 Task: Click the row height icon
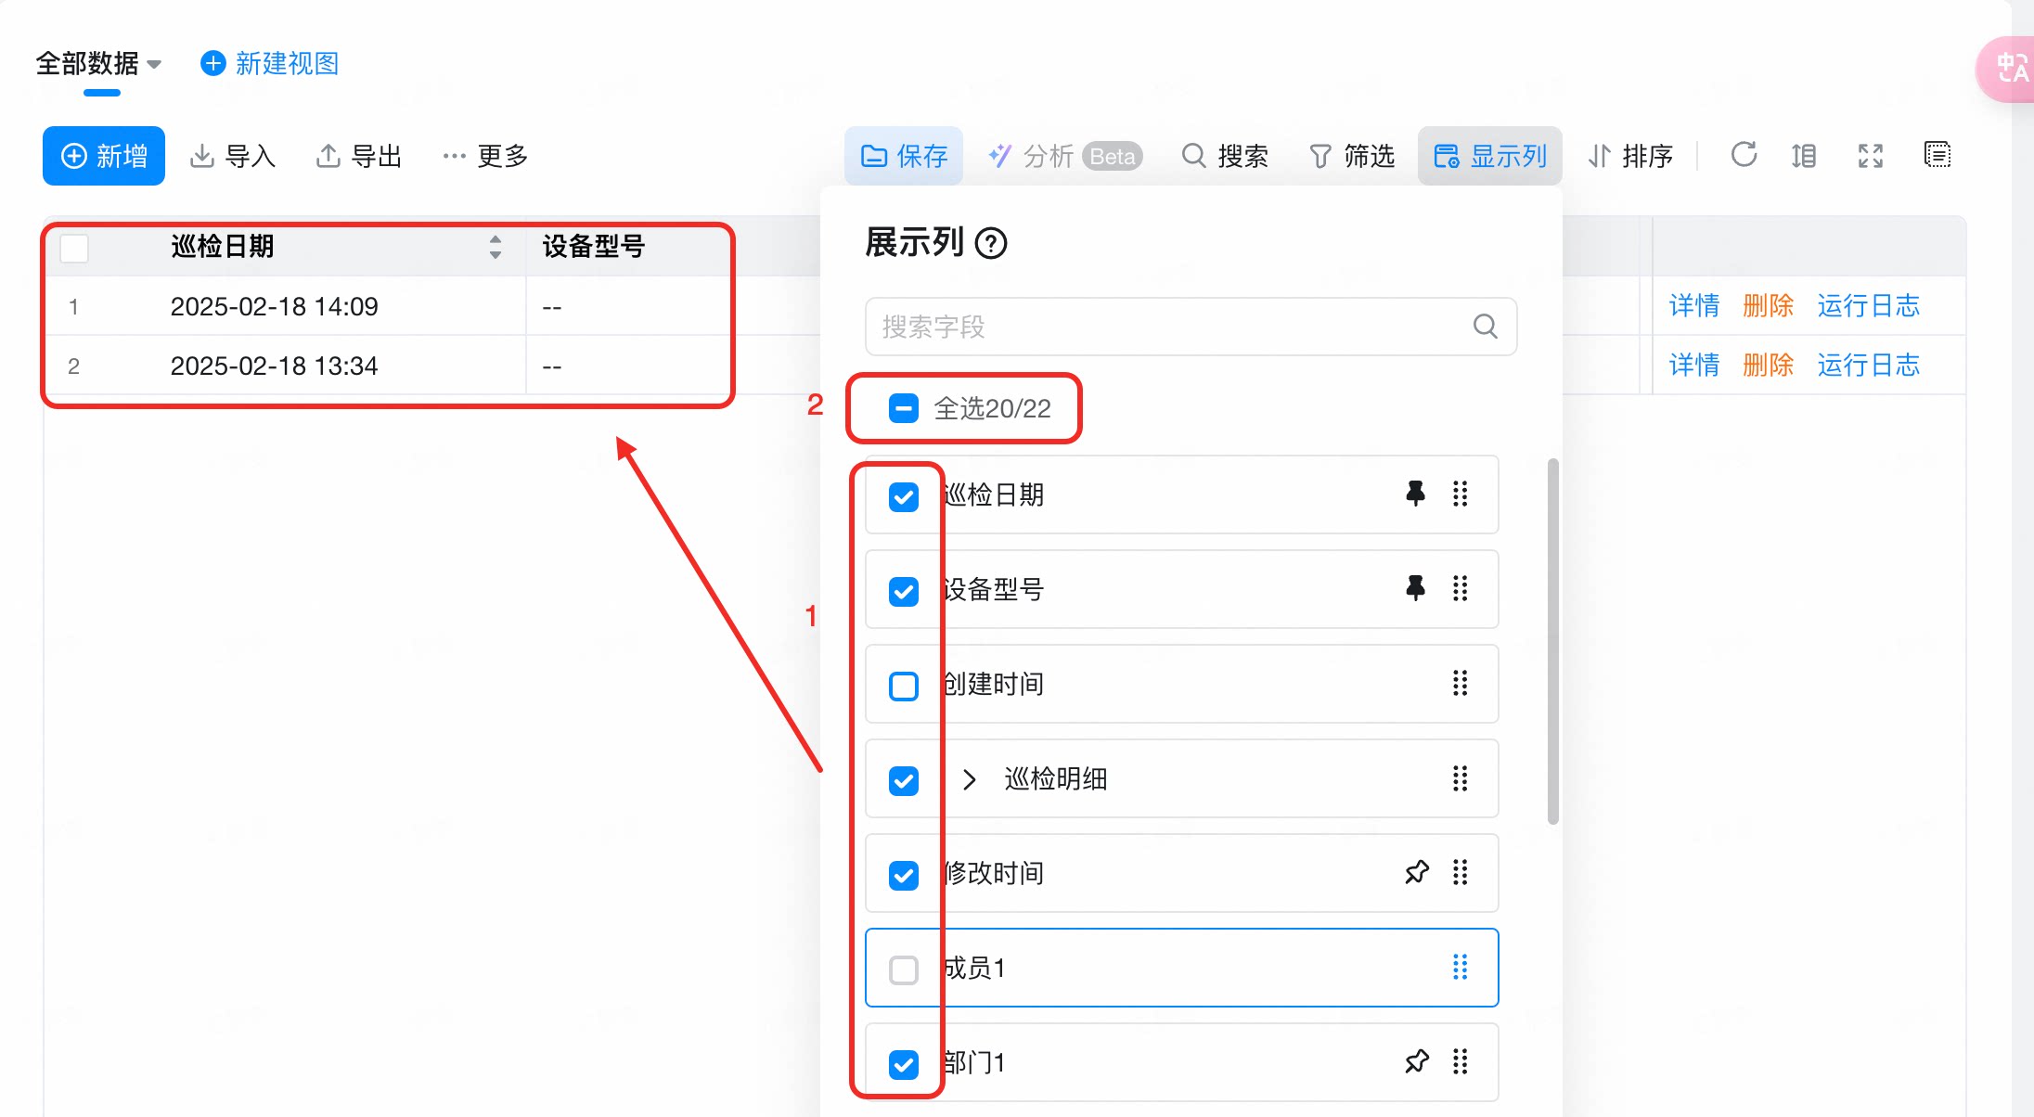(1803, 156)
